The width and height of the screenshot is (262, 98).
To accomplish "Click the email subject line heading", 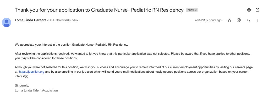I will [99, 10].
